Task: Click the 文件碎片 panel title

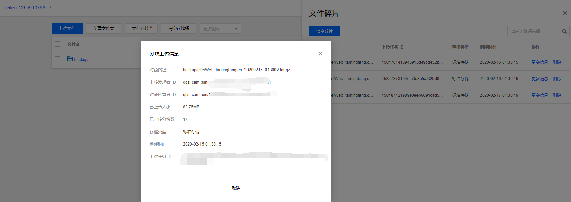Action: tap(324, 13)
